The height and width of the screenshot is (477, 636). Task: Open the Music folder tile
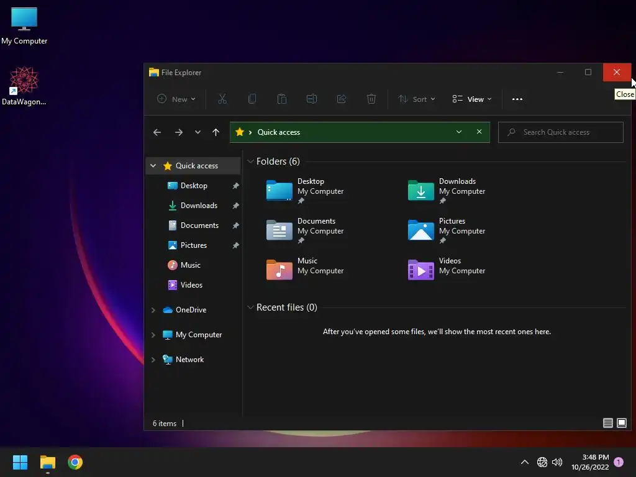point(305,270)
